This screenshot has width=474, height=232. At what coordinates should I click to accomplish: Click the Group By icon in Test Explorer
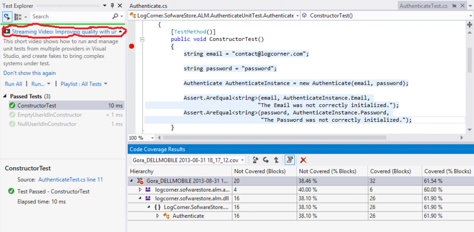coord(18,16)
